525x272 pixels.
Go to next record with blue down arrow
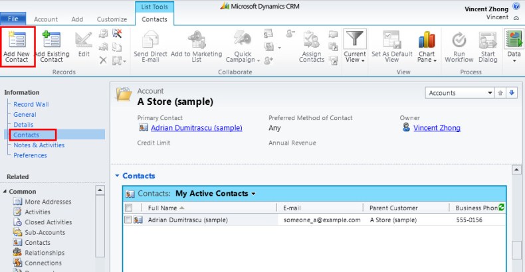point(512,93)
